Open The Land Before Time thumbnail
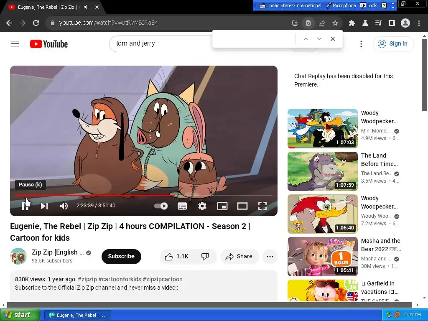Screen dimensions: 428x321 [x=323, y=171]
